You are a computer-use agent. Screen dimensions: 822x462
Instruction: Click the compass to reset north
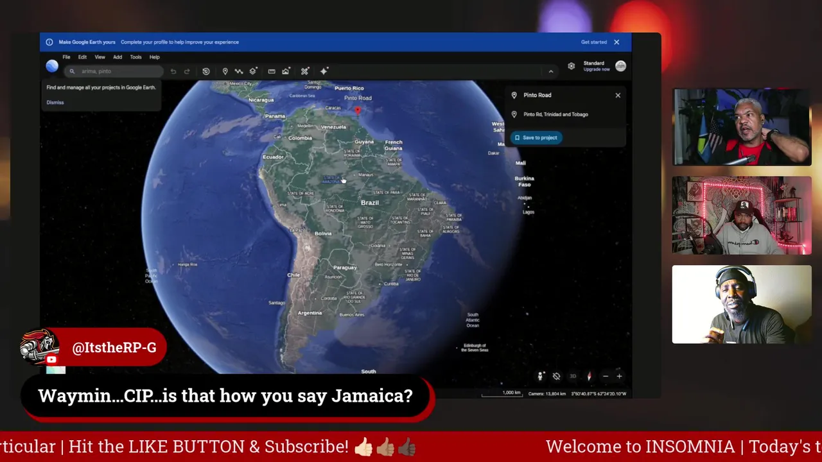(589, 376)
